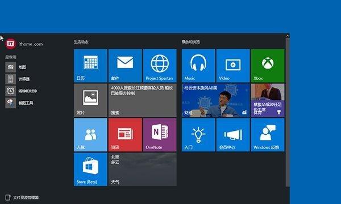Open the 人脉 people tile
Screen dimensions: 341x204
pos(90,135)
